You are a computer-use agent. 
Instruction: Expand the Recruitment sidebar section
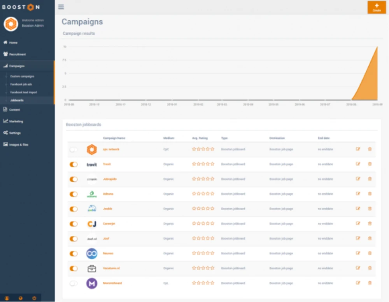(18, 54)
